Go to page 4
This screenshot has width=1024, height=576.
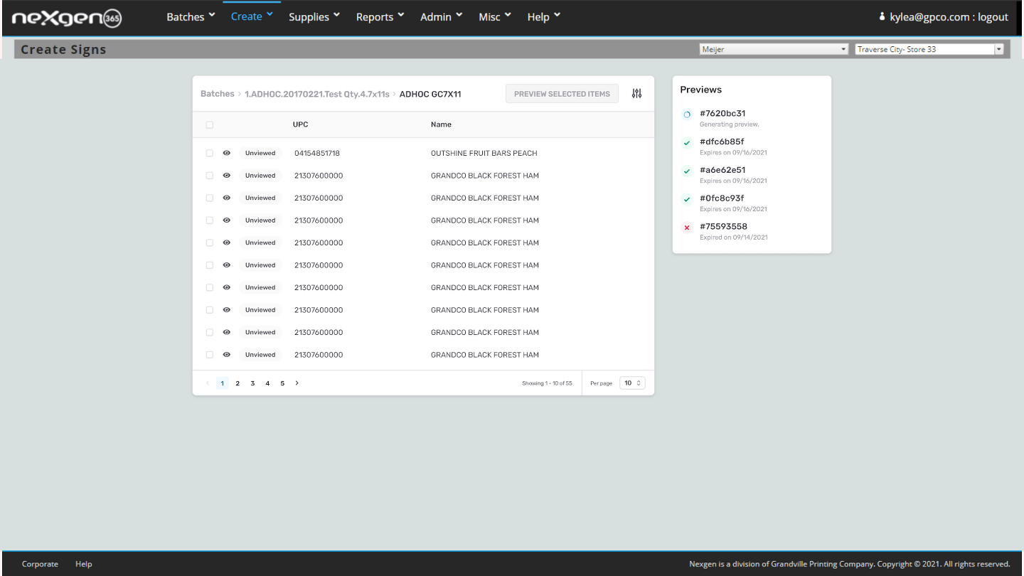click(x=267, y=383)
